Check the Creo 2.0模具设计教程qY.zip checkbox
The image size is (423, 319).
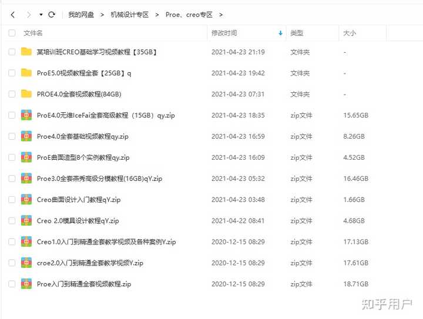pos(12,220)
